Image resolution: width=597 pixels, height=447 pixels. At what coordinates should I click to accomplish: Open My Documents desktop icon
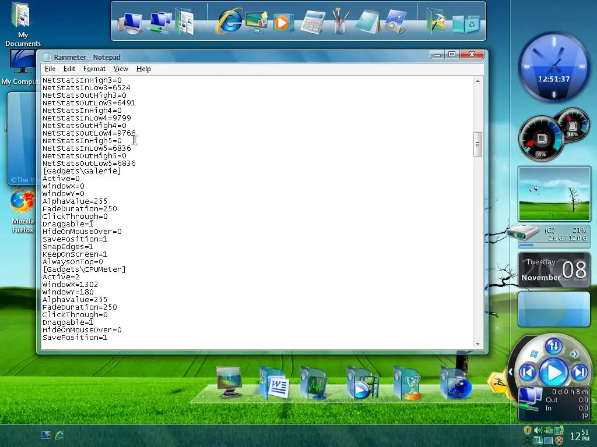22,23
